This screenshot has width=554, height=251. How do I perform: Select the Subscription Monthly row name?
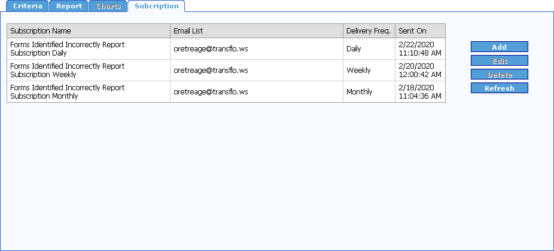[x=68, y=92]
